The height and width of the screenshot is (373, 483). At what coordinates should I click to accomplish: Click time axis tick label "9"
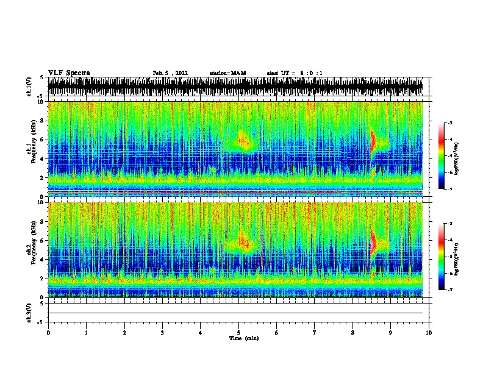[x=390, y=333]
